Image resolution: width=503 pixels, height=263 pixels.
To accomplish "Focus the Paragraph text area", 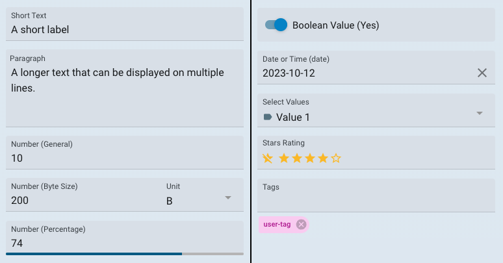I will coord(125,88).
